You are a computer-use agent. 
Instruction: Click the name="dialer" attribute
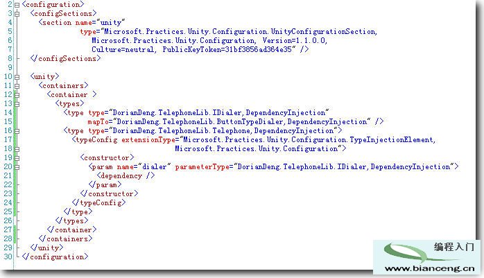click(144, 166)
